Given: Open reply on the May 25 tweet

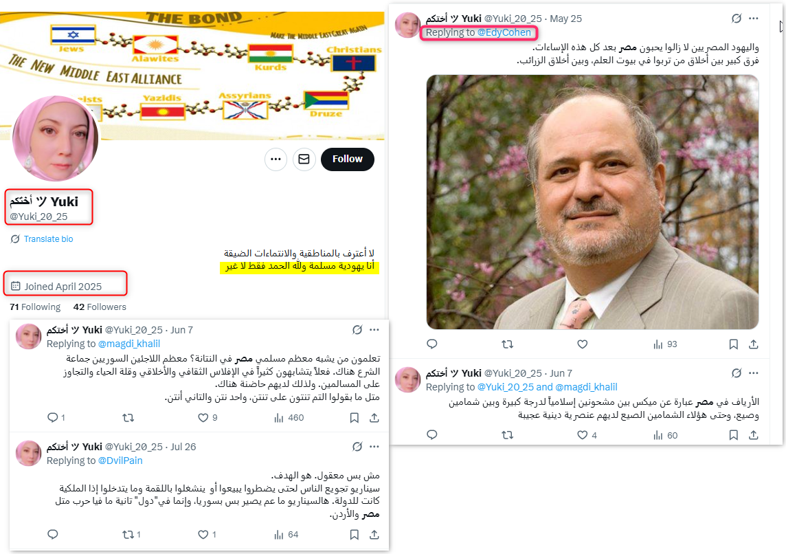Looking at the screenshot, I should tap(432, 344).
